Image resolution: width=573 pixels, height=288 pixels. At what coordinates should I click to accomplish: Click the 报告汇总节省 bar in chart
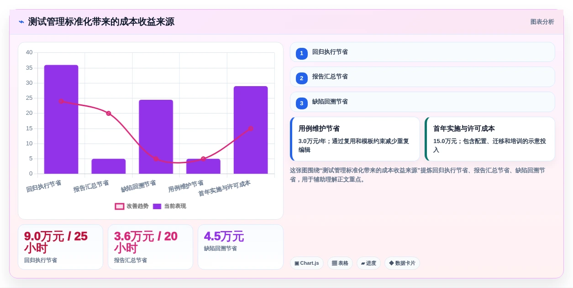109,166
